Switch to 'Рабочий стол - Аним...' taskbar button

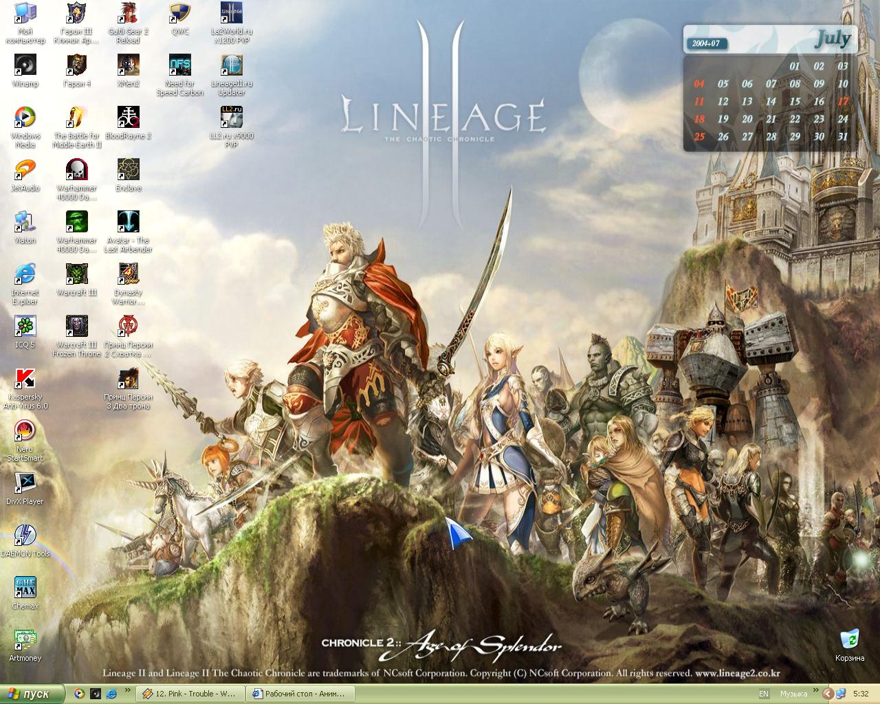tap(301, 694)
